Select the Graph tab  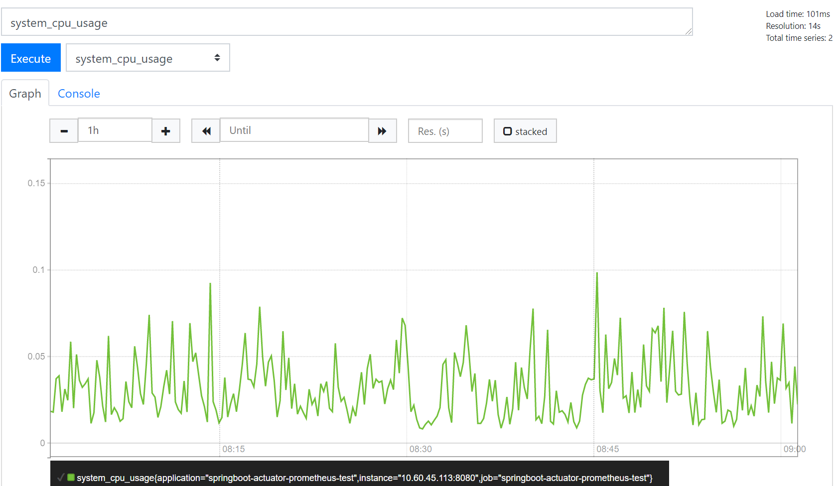click(x=25, y=94)
